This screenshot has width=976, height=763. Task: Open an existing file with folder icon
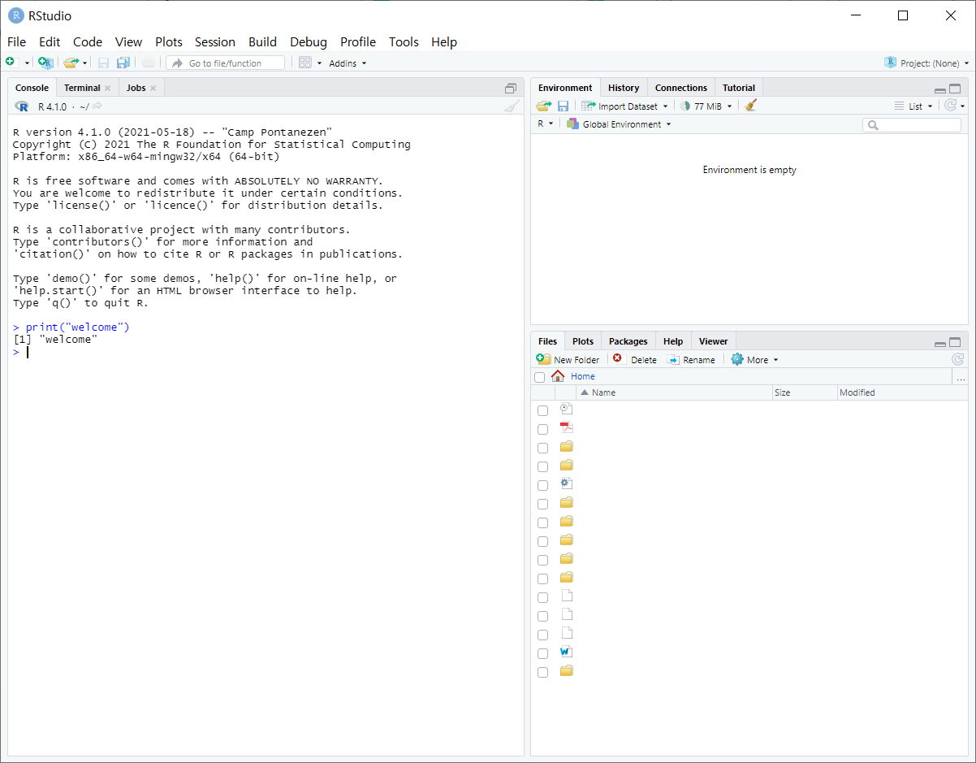(x=71, y=63)
